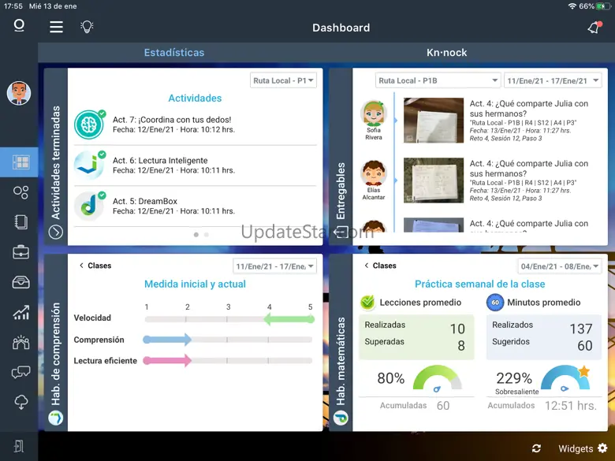
Task: Tap the lightbulb tips icon
Action: (87, 27)
